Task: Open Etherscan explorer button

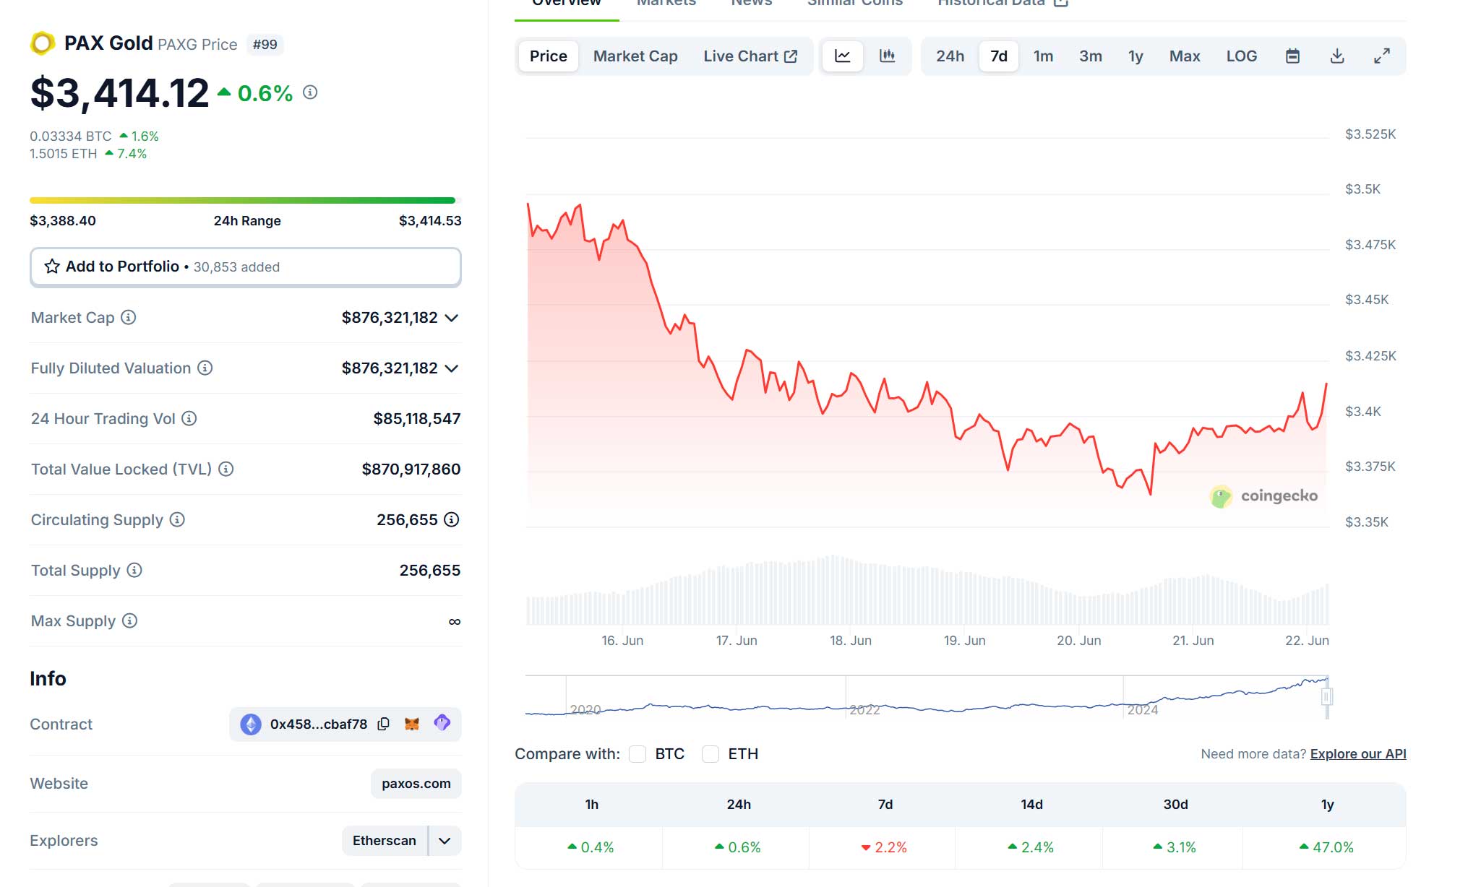Action: click(385, 841)
